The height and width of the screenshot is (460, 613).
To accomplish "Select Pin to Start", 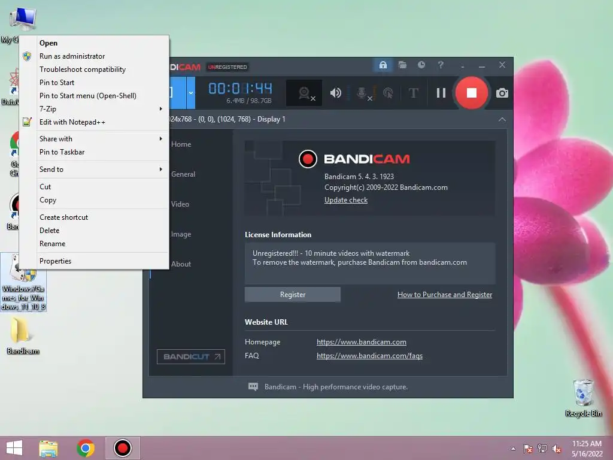I will point(94,83).
